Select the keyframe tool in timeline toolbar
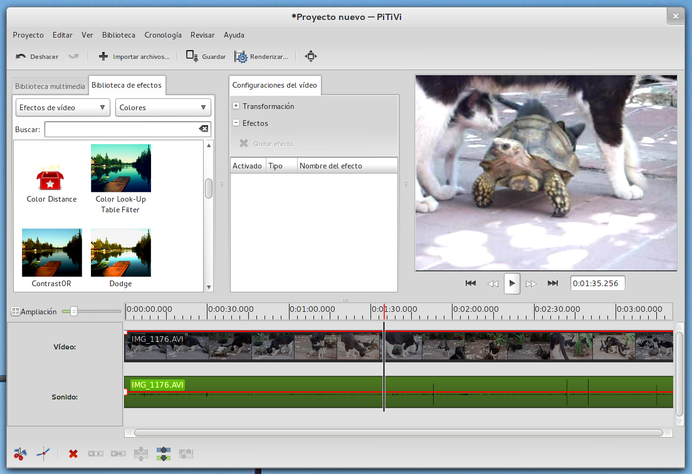The image size is (692, 474). click(43, 453)
